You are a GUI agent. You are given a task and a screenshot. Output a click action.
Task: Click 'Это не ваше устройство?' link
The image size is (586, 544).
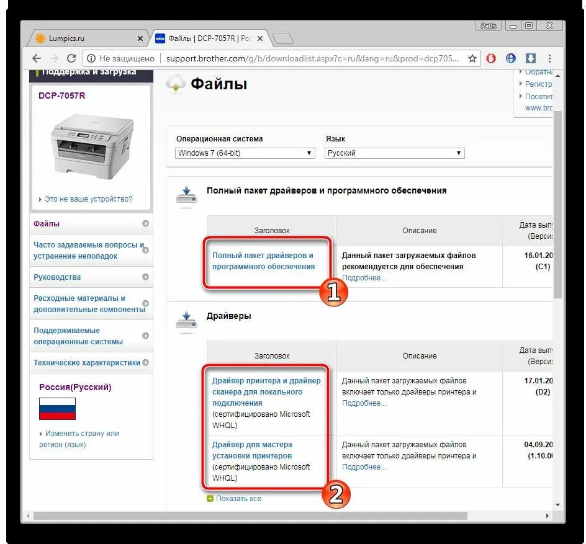[x=89, y=199]
